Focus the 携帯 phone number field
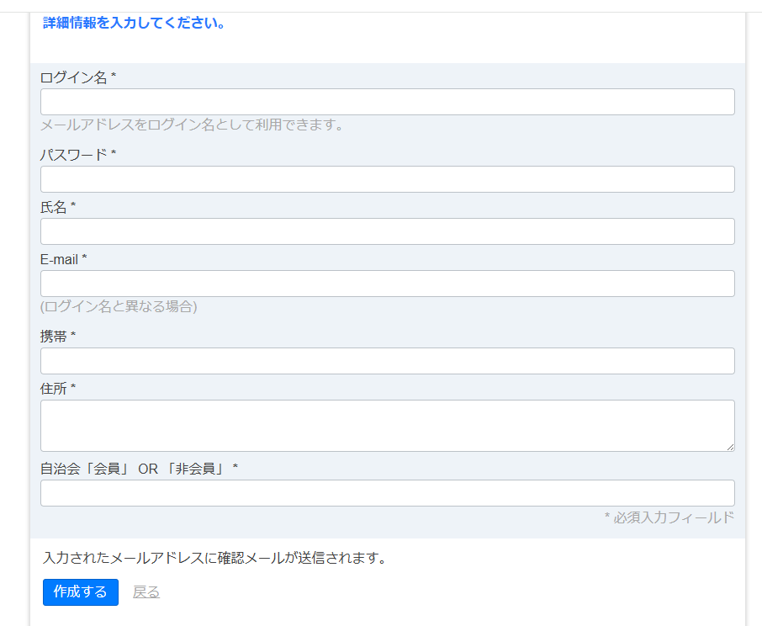This screenshot has width=762, height=626. (x=387, y=361)
